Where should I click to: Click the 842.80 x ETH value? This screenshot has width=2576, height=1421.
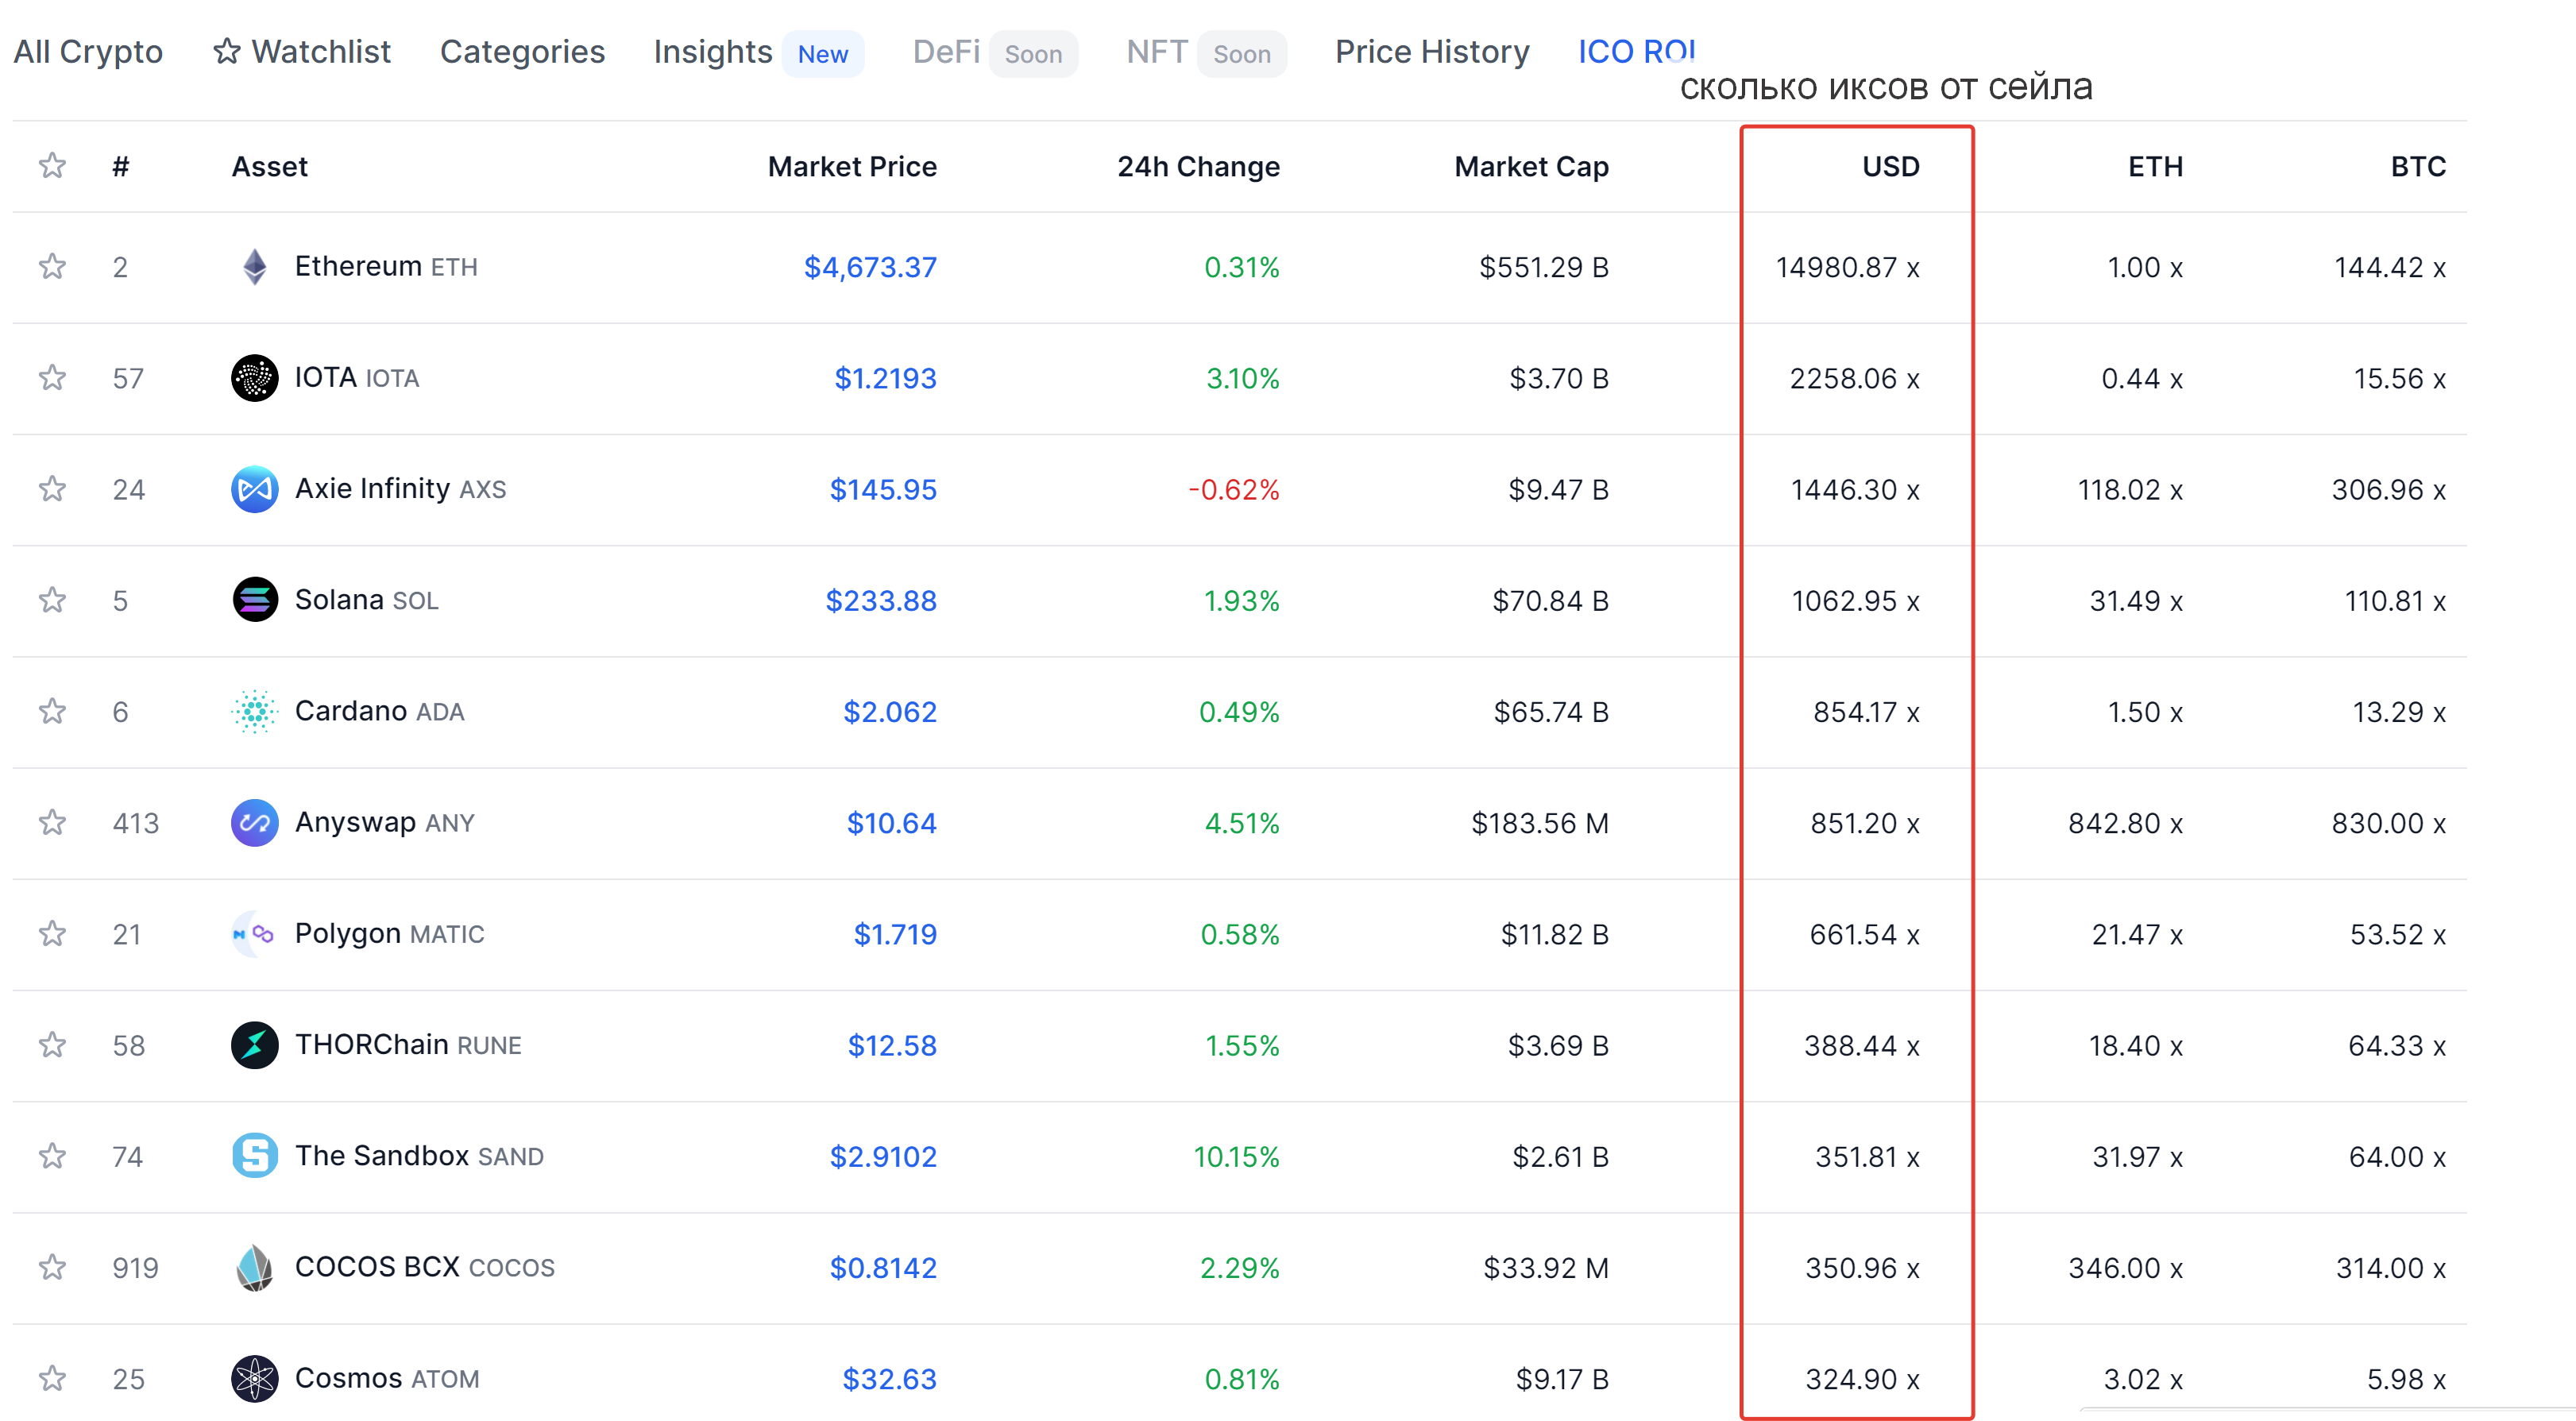2125,823
